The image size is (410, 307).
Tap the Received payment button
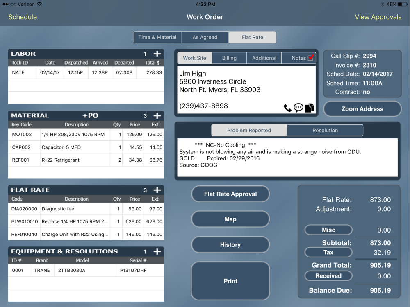coord(328,275)
